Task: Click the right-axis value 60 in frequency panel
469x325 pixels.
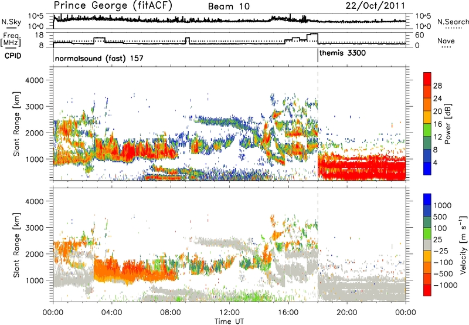Action: click(420, 35)
